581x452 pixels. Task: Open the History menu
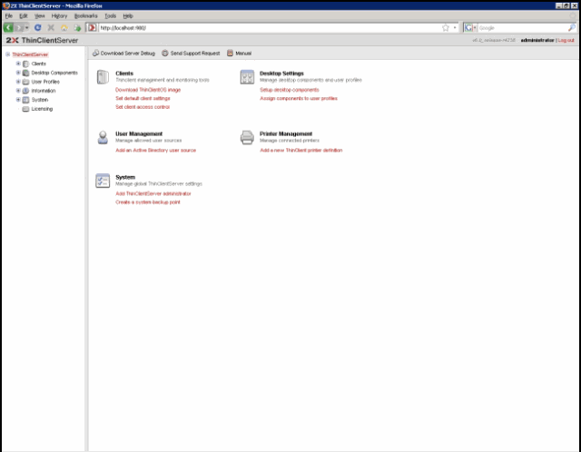pos(59,16)
